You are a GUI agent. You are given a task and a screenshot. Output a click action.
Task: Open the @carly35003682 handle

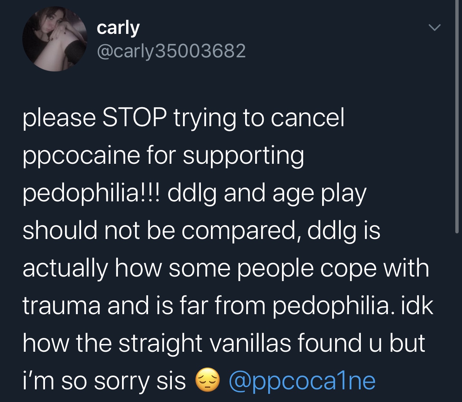click(x=171, y=51)
